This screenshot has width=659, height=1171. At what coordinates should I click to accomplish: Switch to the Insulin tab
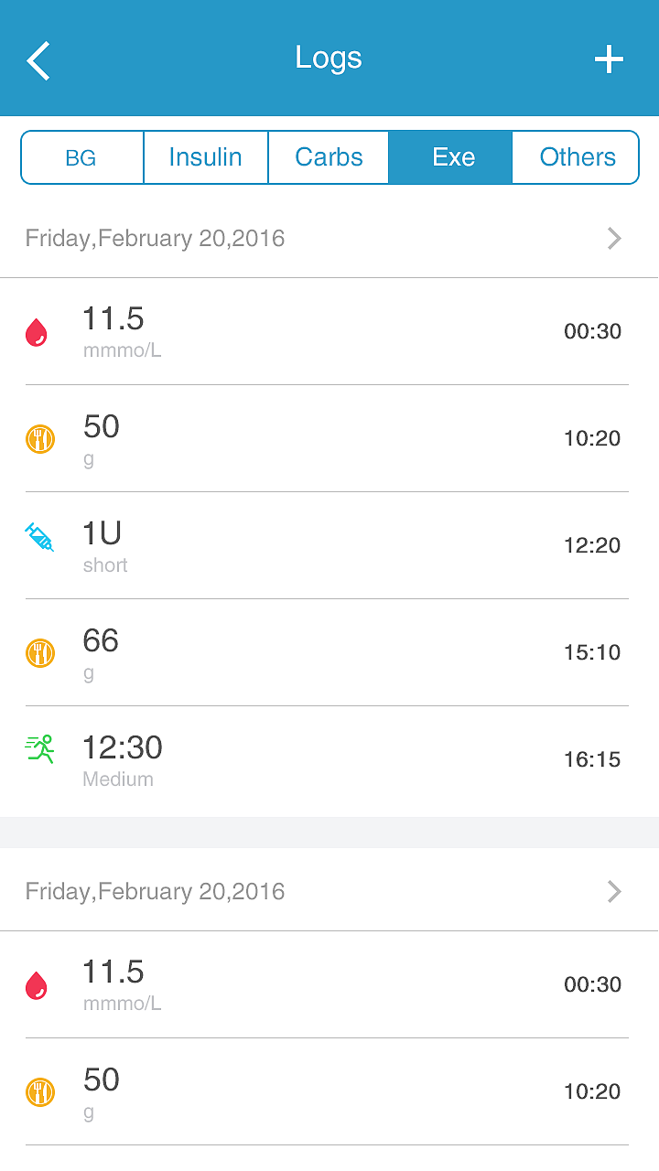click(x=206, y=157)
